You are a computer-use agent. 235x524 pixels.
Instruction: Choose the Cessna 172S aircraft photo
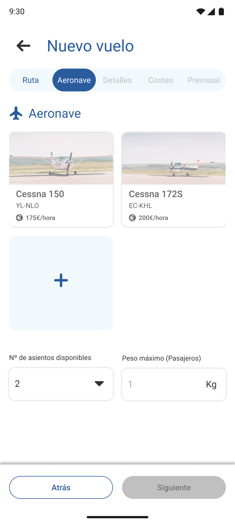[x=174, y=158]
